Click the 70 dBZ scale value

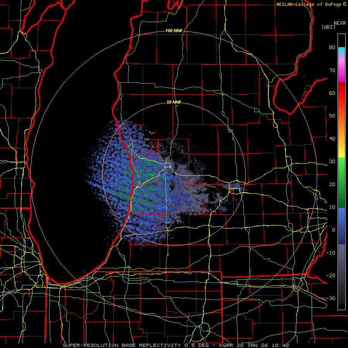[x=332, y=70]
